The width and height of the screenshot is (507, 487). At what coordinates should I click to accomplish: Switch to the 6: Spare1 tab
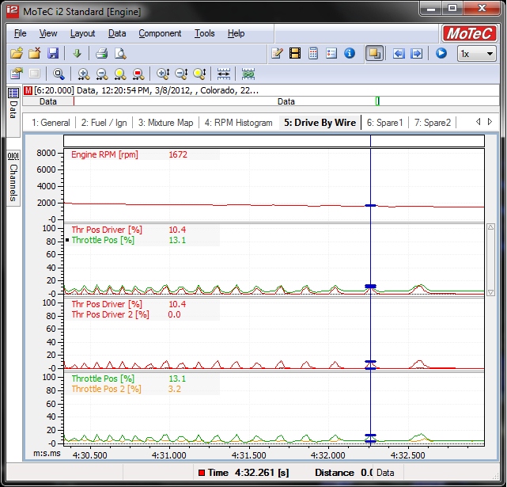[384, 123]
